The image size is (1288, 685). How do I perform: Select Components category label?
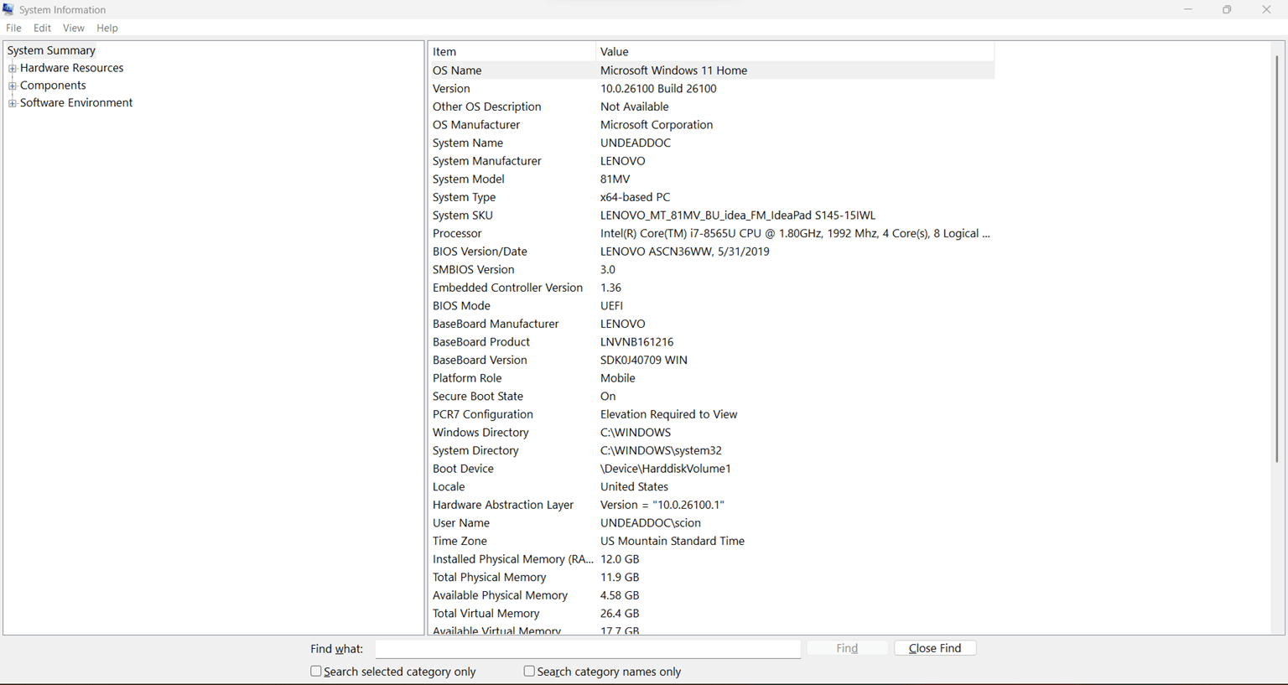click(53, 86)
